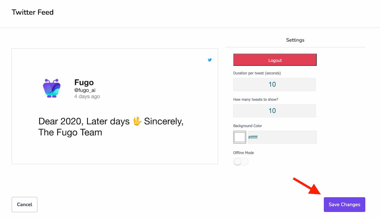The width and height of the screenshot is (380, 219).
Task: Save changes with the purple button
Action: [x=344, y=204]
